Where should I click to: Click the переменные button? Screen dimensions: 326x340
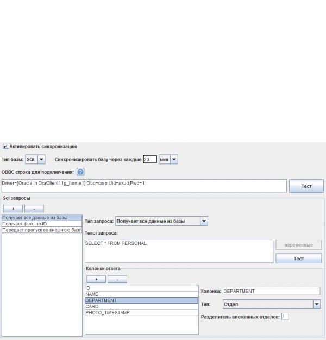[x=298, y=245]
